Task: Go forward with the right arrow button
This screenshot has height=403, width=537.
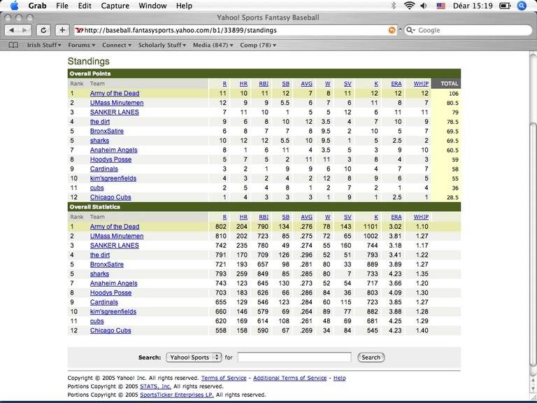Action: tap(24, 30)
